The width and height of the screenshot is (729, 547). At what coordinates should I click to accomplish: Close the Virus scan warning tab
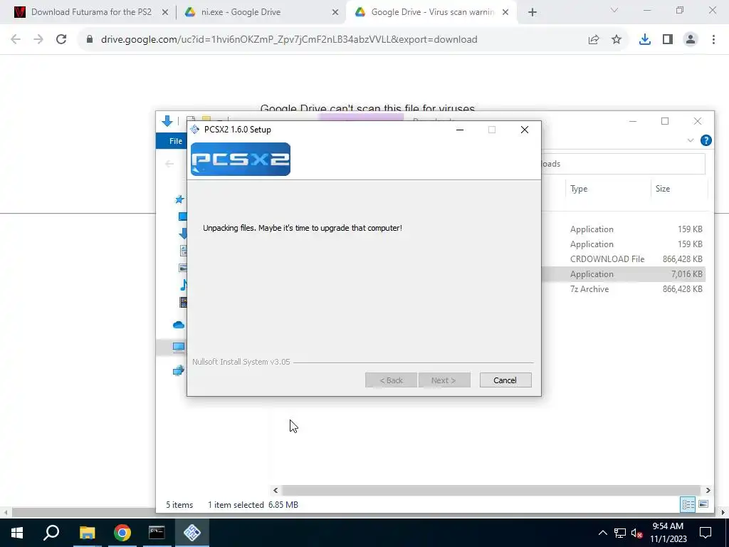click(x=505, y=13)
